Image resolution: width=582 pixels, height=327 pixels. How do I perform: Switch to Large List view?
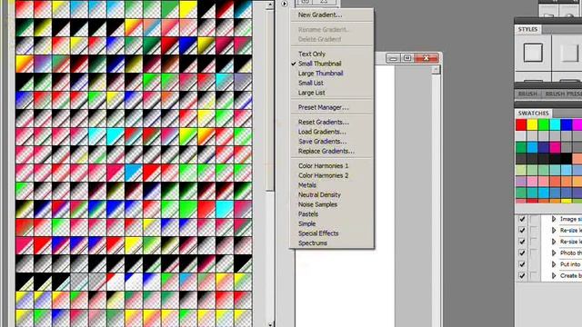tap(311, 93)
